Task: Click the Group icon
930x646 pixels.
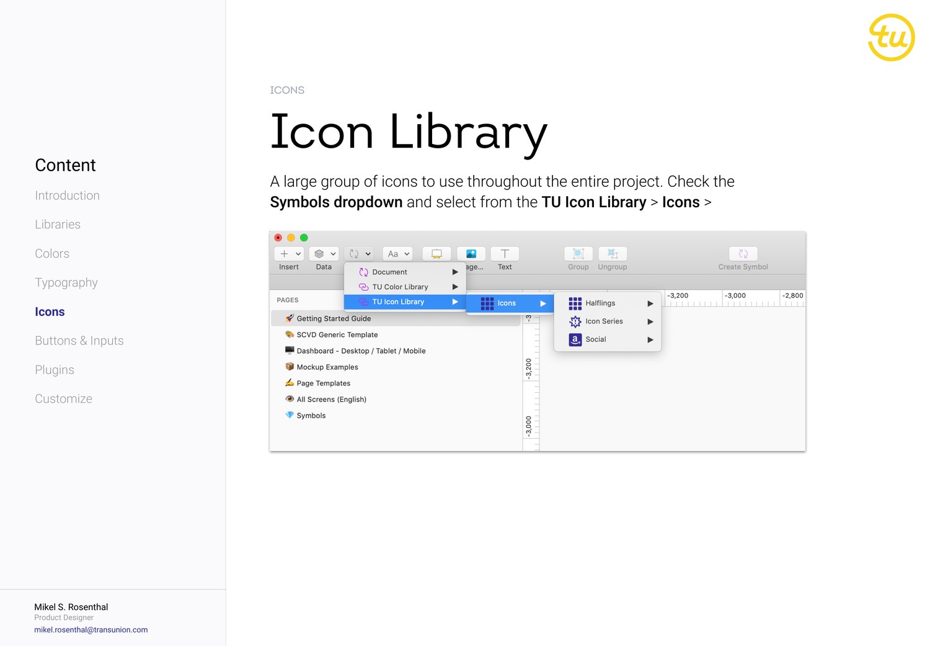Action: pos(578,254)
